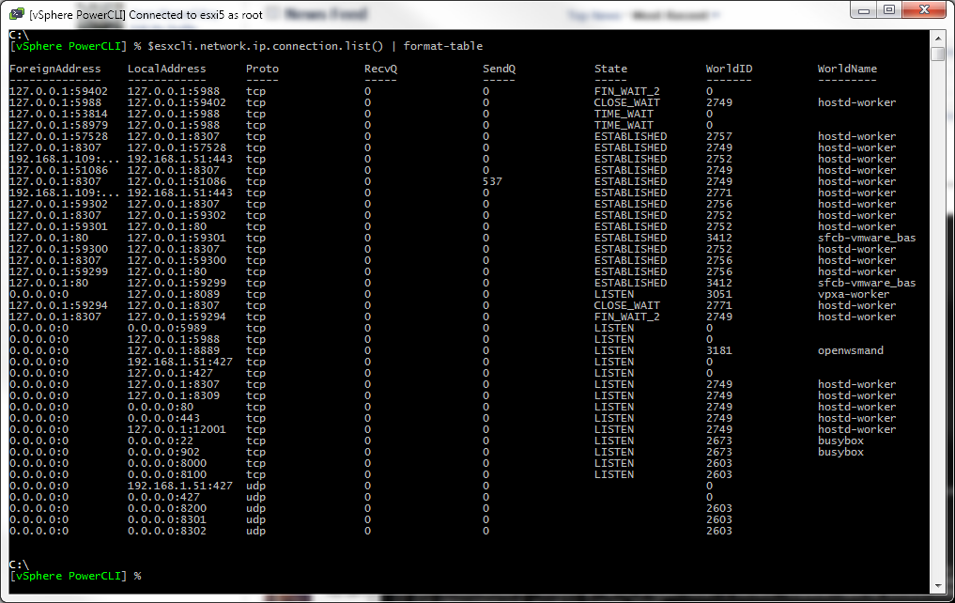Viewport: 955px width, 603px height.
Task: Click local address 127.0.0.1:8889
Action: (x=174, y=351)
